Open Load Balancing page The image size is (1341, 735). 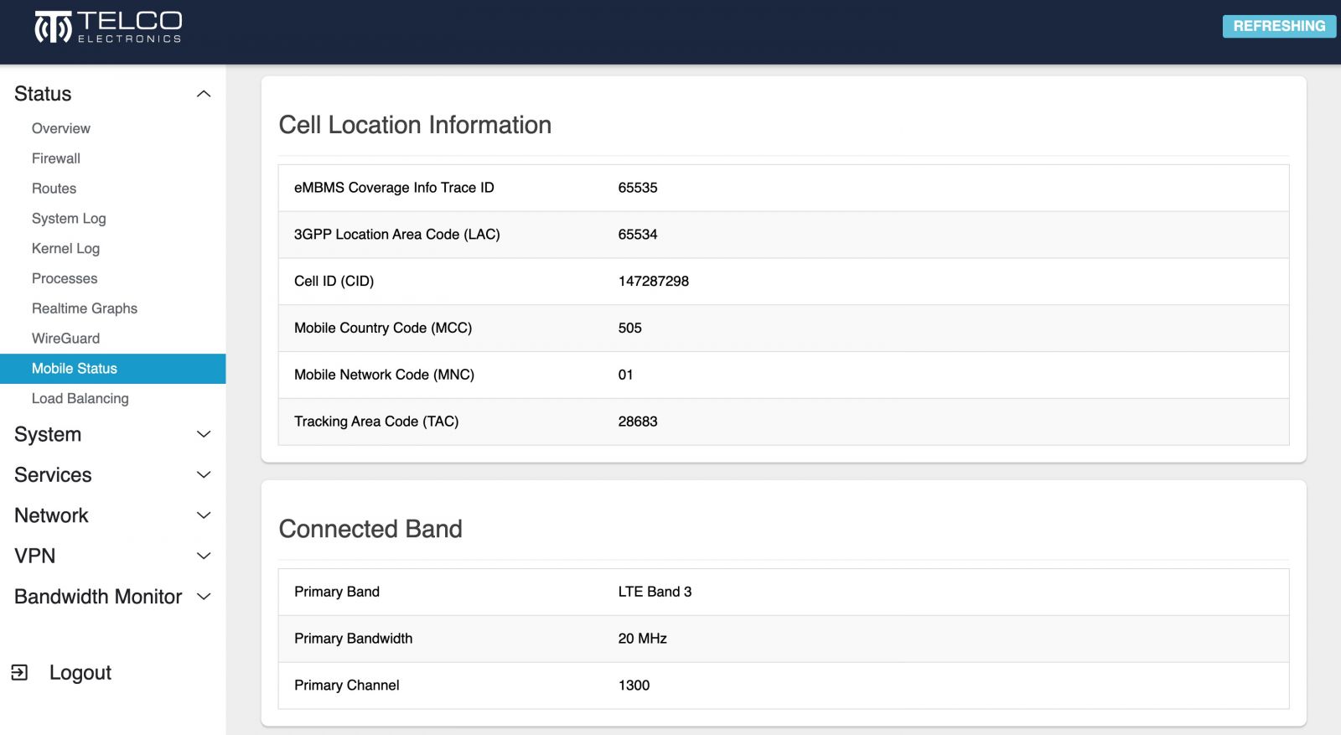pos(80,399)
